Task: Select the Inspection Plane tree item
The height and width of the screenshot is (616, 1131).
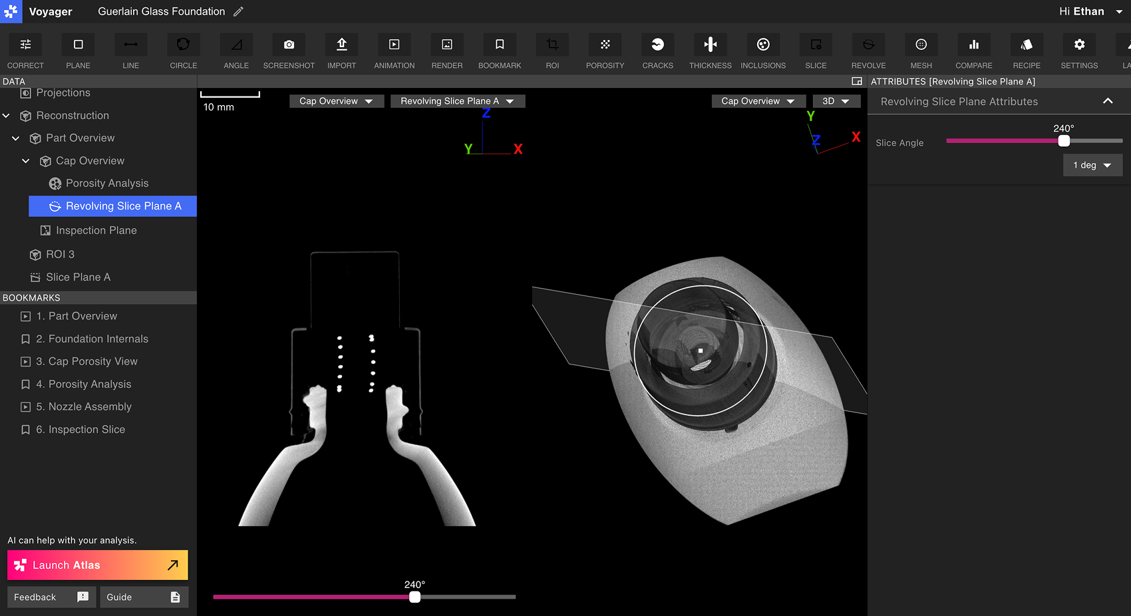Action: tap(95, 230)
